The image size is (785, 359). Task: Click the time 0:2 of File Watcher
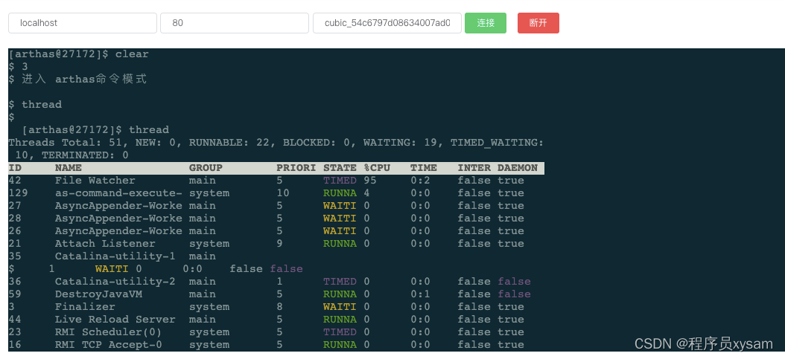421,181
